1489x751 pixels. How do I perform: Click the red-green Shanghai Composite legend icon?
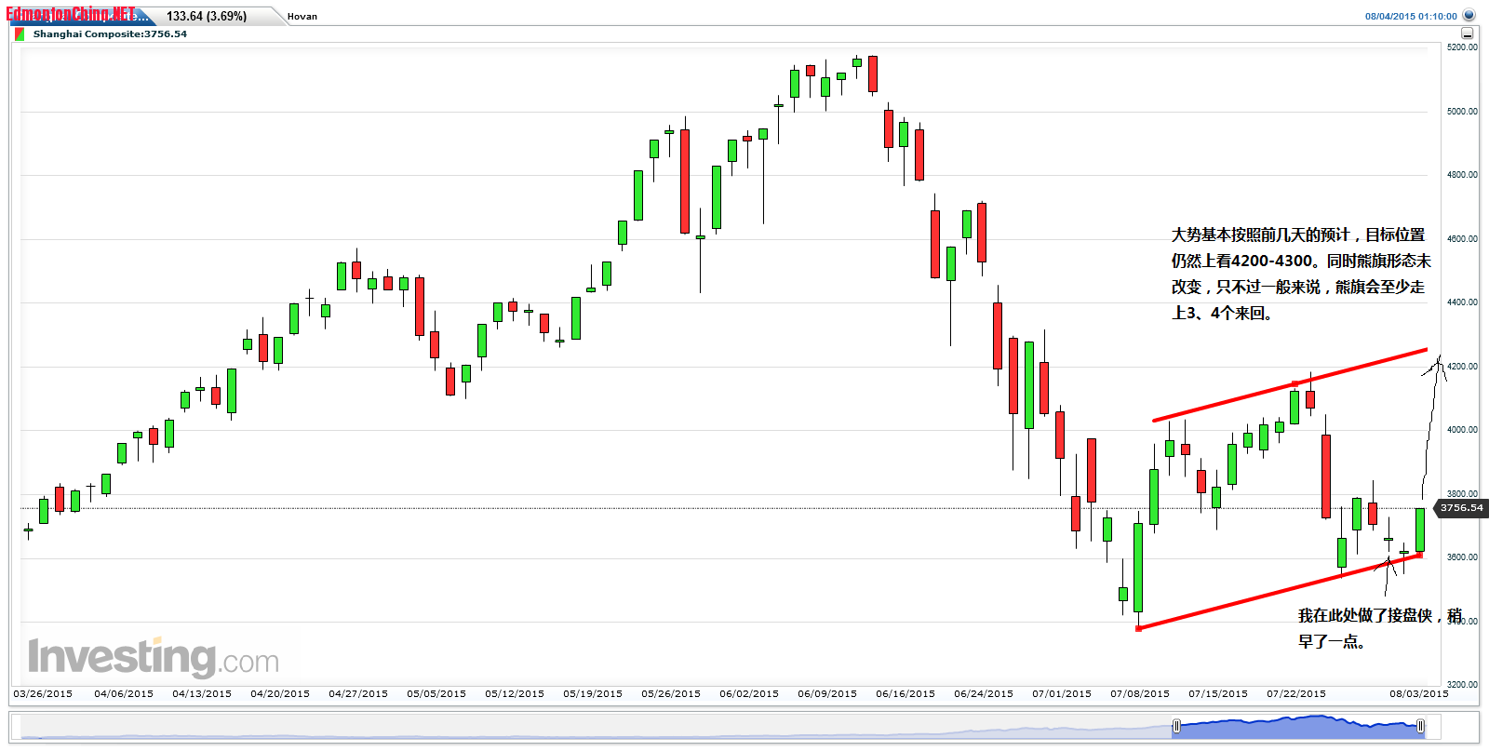pos(20,34)
